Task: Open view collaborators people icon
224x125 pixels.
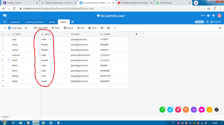Action: (26, 28)
